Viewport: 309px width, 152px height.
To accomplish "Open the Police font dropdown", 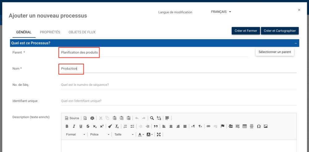I will pyautogui.click(x=99, y=134).
